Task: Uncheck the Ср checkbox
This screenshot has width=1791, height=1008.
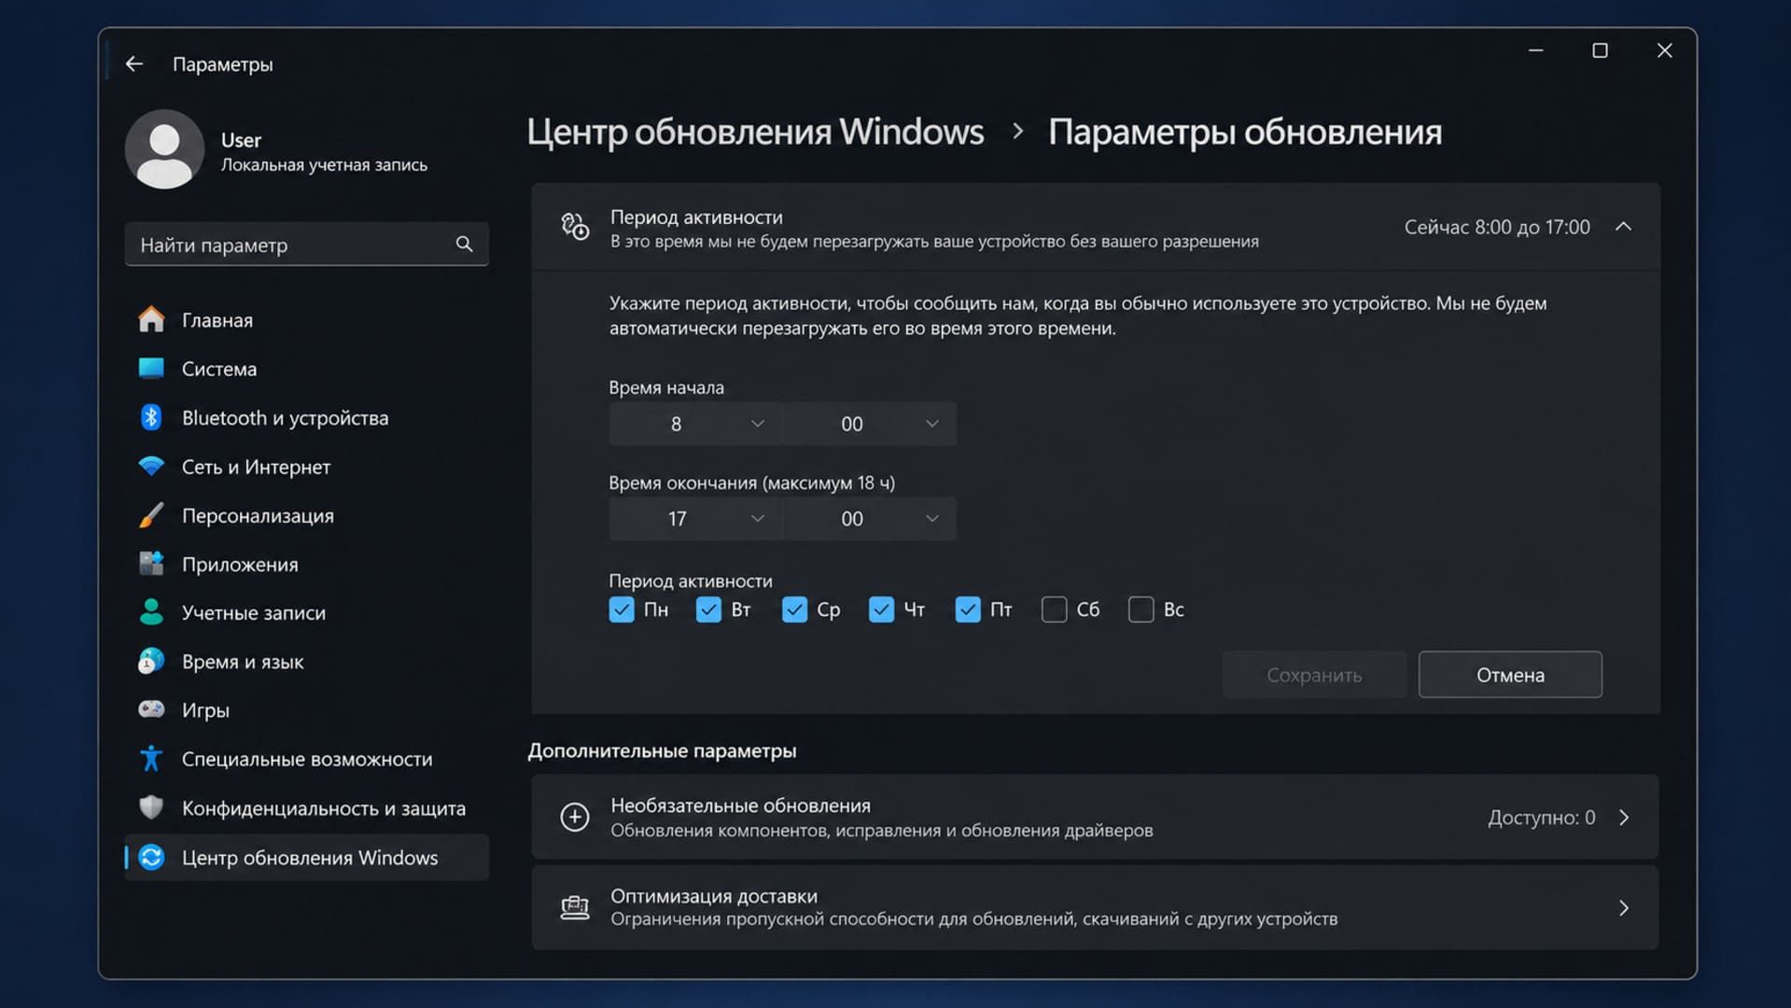Action: (x=794, y=609)
